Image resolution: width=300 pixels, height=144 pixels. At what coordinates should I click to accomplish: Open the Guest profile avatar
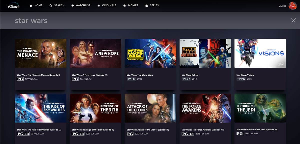[292, 5]
